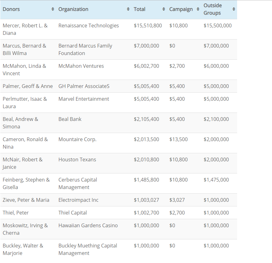Select donor Moskowitz, Irving & Cherna
The height and width of the screenshot is (263, 272).
tap(25, 229)
